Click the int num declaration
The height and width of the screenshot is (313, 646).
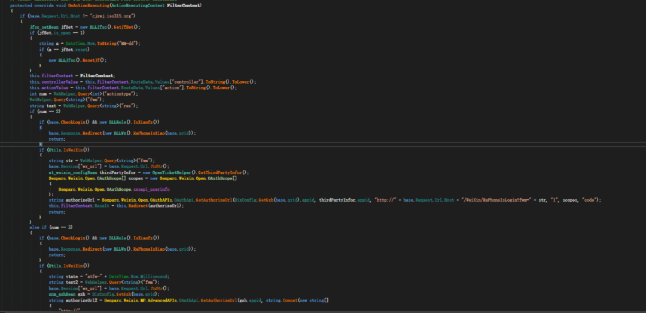38,93
